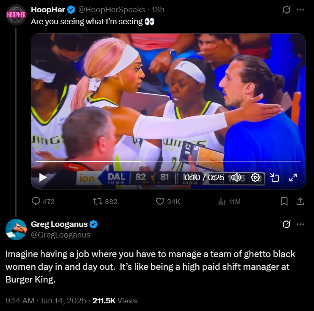Open the video in picture-in-picture mode
Screen dimensions: 314x311
(x=274, y=178)
